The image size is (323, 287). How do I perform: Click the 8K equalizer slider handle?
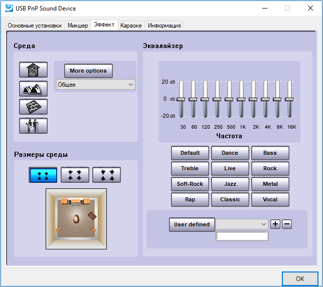pos(277,99)
